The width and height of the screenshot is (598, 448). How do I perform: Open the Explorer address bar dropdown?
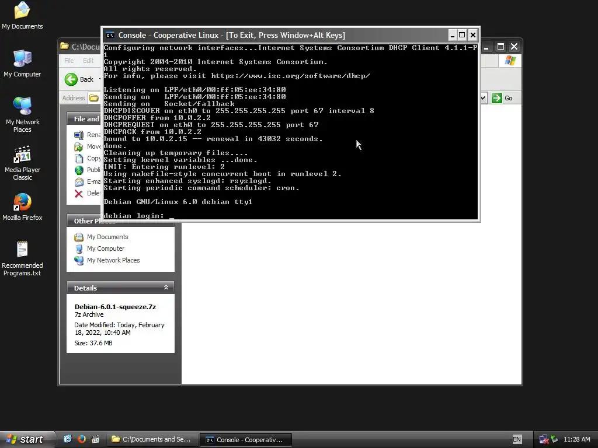[x=483, y=98]
